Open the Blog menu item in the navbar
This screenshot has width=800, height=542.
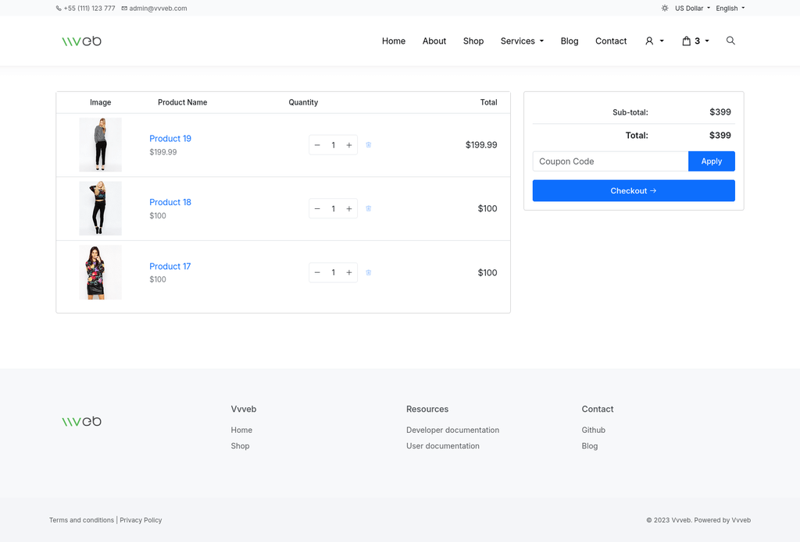pos(570,41)
